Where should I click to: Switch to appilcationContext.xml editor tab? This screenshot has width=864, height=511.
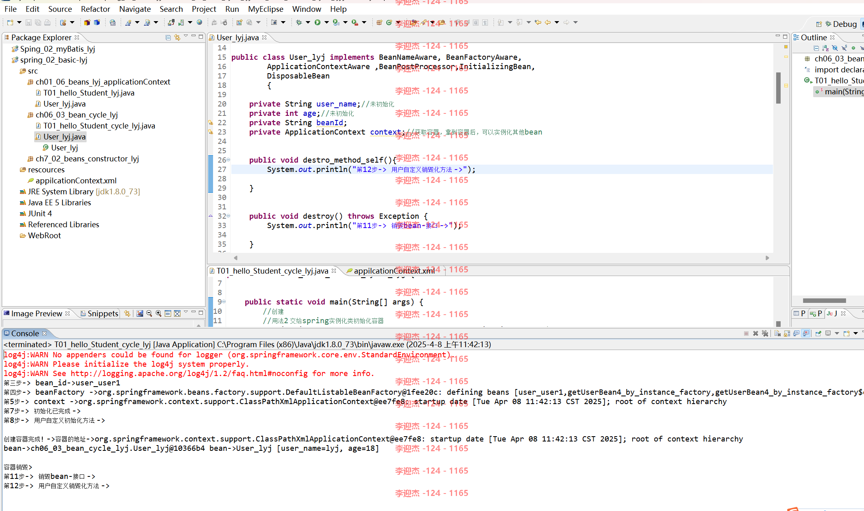[x=394, y=271]
